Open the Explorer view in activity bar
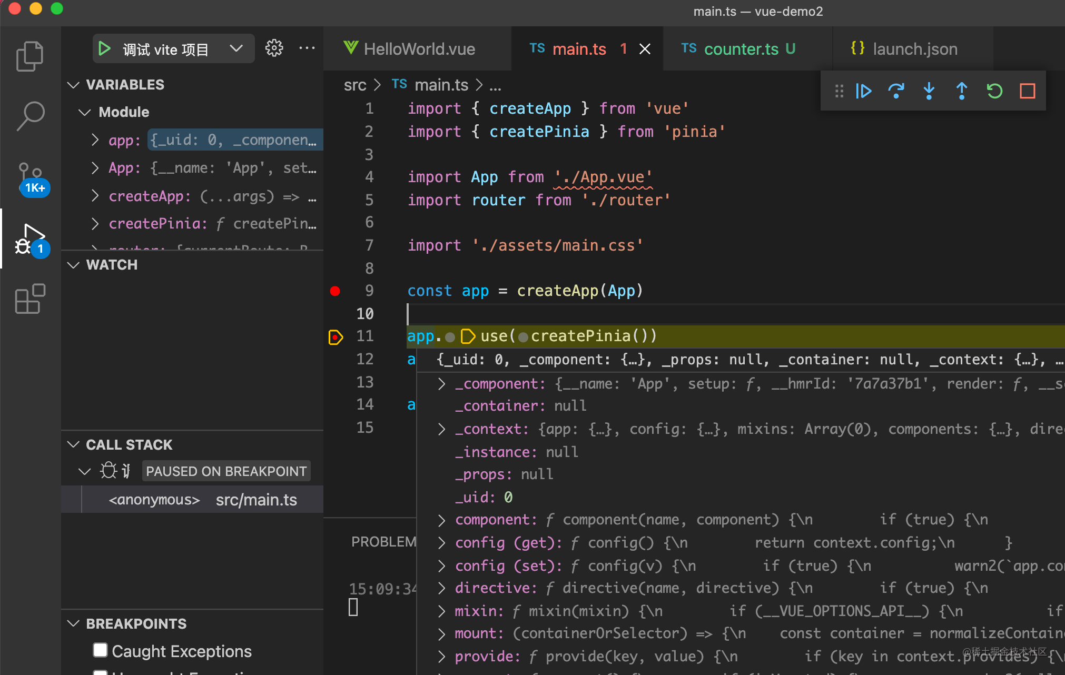The image size is (1065, 675). tap(29, 56)
